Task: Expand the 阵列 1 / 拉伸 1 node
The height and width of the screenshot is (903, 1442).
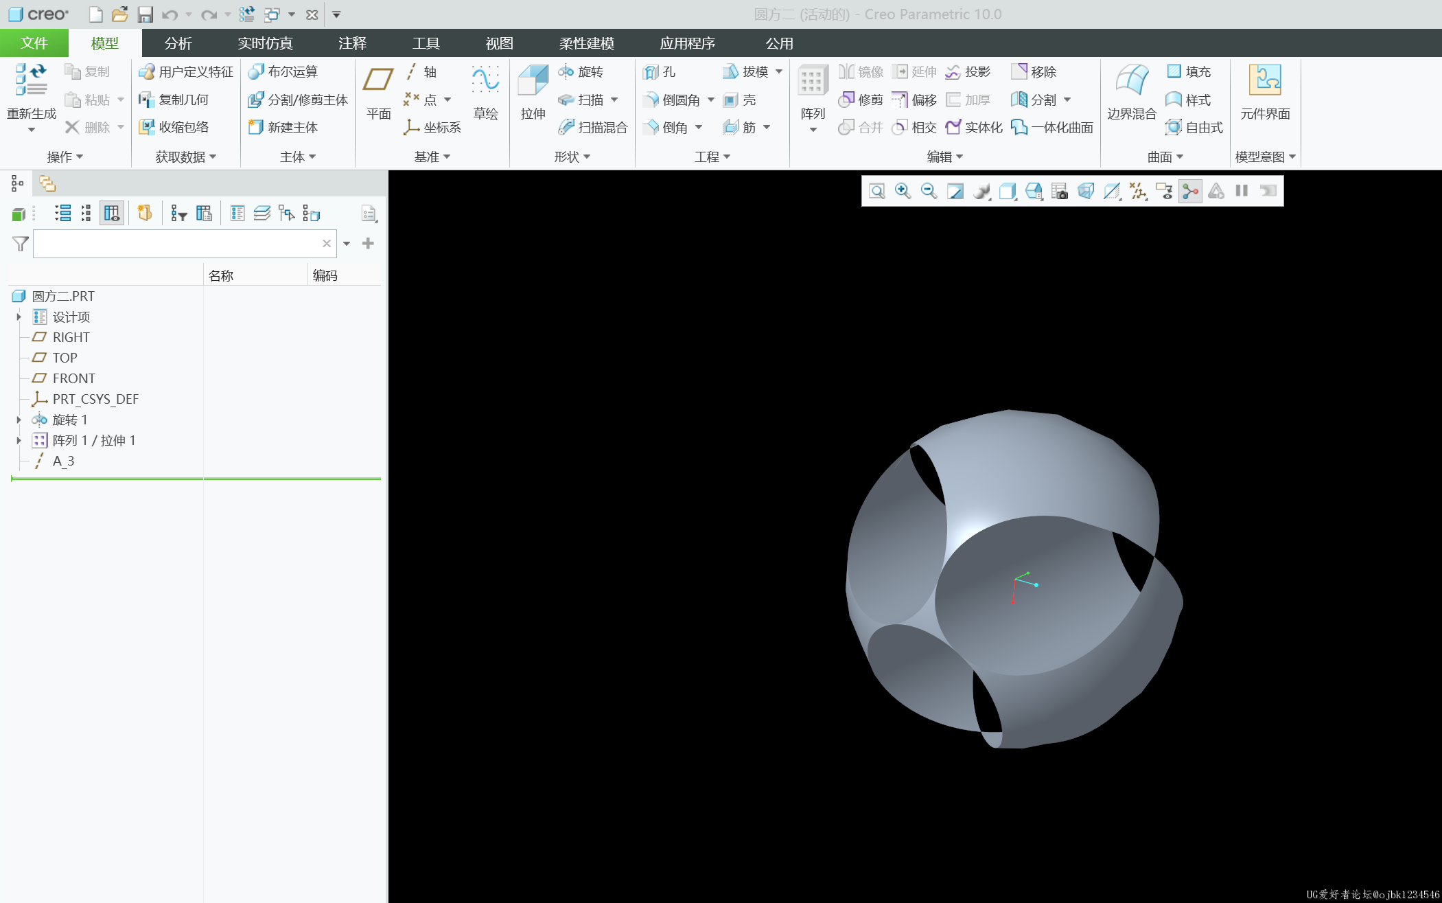Action: click(19, 440)
